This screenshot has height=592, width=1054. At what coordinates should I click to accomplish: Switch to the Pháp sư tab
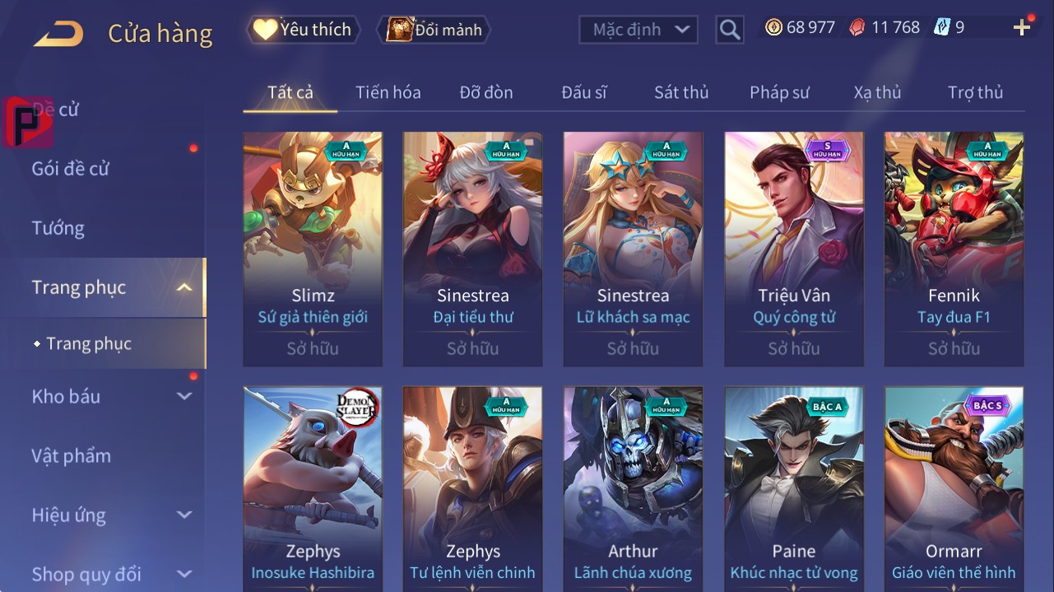tap(779, 92)
